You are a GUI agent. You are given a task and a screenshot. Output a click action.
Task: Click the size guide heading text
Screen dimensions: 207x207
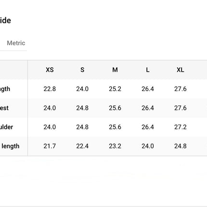[x=5, y=21]
